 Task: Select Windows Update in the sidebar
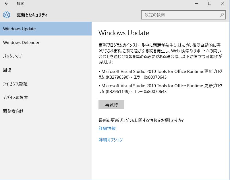(46, 29)
